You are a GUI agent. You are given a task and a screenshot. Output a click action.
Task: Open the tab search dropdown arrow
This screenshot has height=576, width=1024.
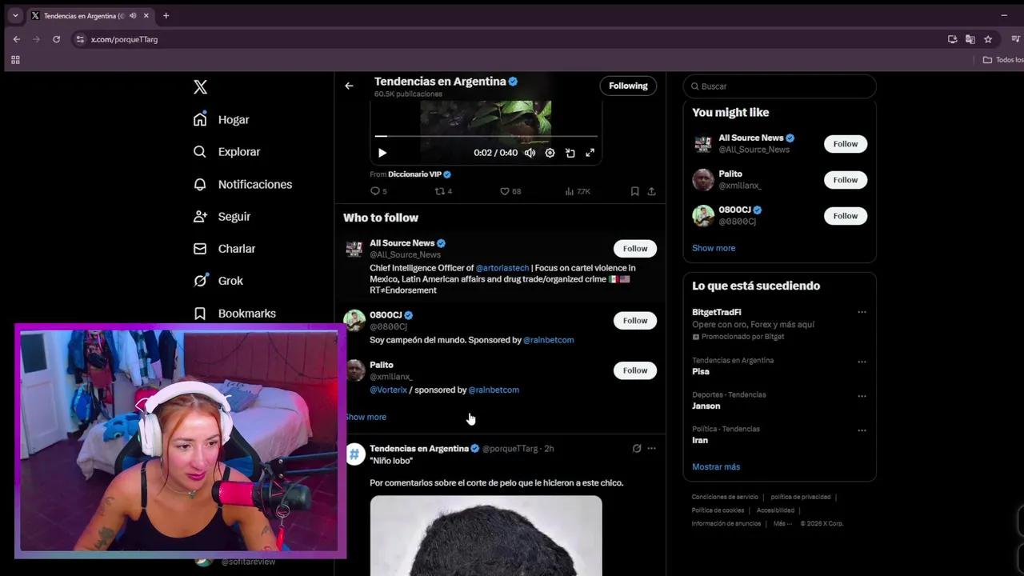coord(15,15)
